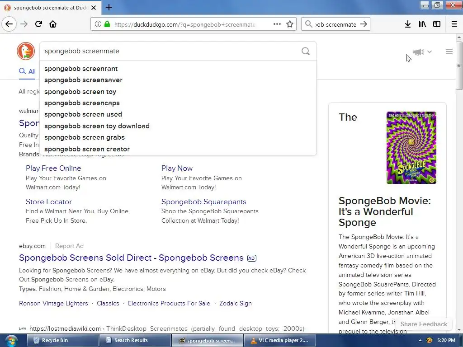Click the green secure padlock icon
The image size is (463, 347).
107,24
